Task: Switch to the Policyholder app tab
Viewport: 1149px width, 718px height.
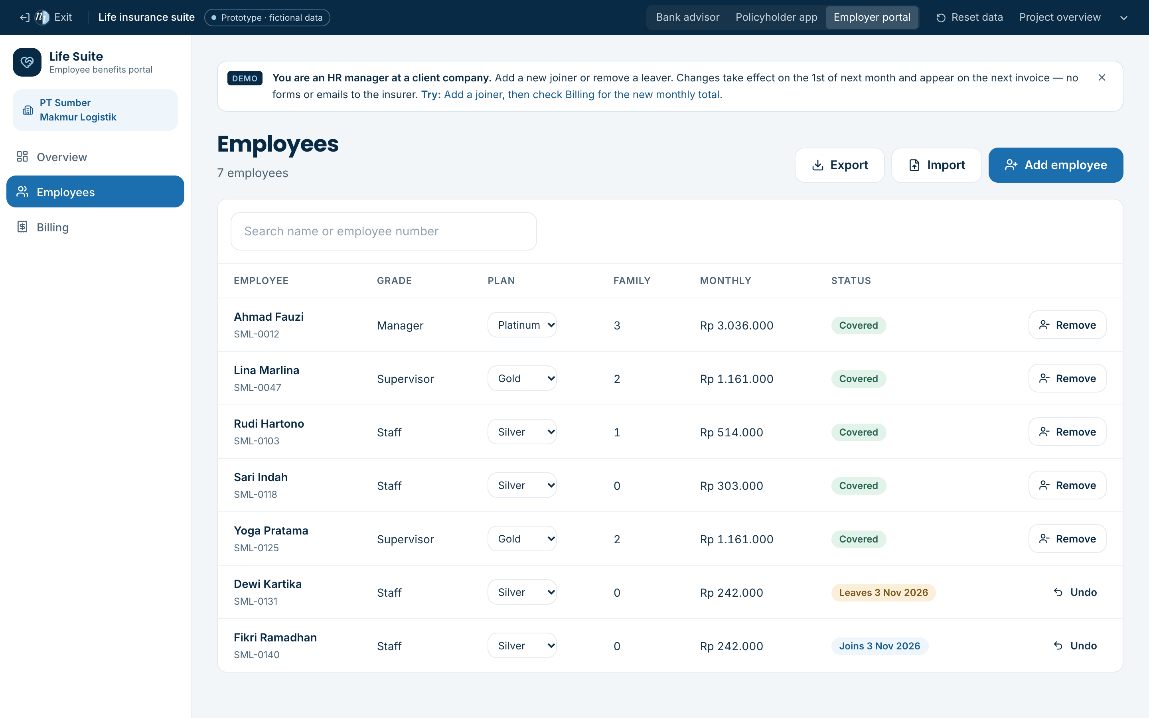Action: coord(776,18)
